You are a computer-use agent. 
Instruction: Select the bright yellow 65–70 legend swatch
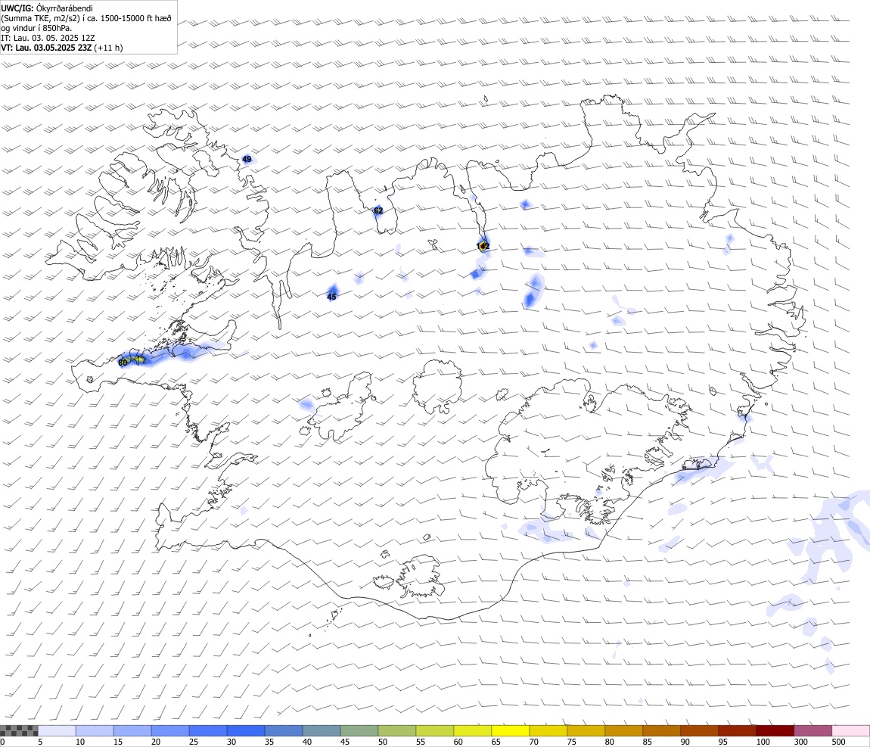tap(511, 731)
